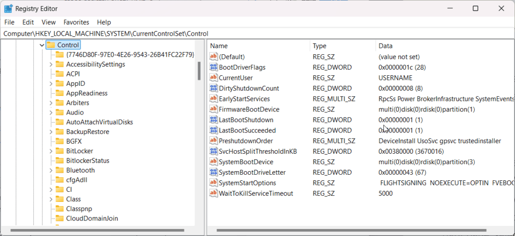515x236 pixels.
Task: Click the (Default) string value icon
Action: 213,57
